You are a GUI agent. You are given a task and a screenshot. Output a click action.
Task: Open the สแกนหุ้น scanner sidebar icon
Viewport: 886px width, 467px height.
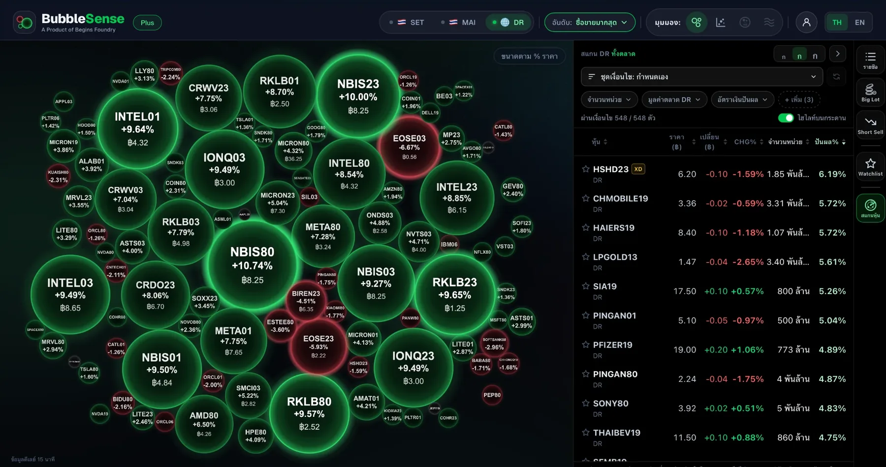[x=870, y=208]
